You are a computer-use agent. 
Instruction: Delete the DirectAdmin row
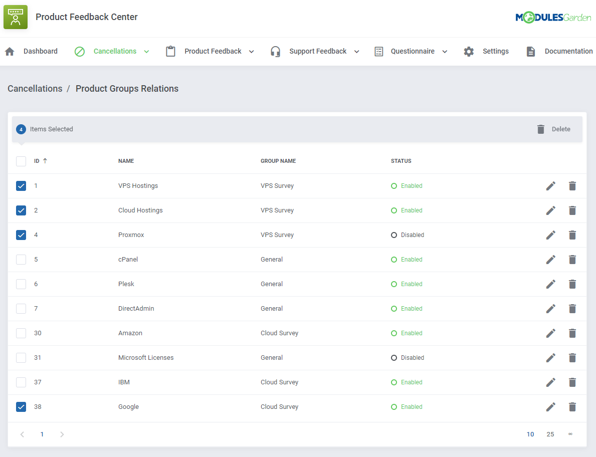[x=572, y=309]
